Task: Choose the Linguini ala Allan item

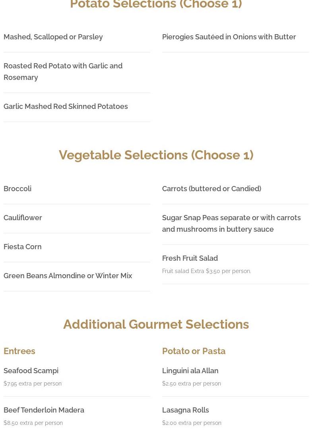Action: point(190,371)
